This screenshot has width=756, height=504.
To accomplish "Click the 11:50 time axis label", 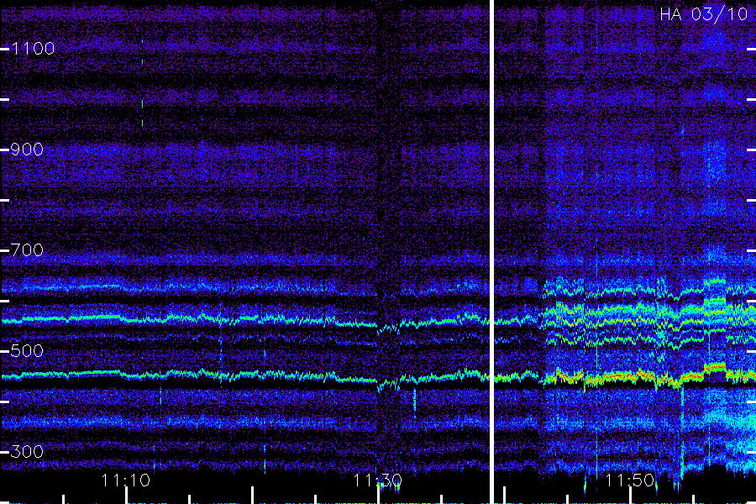I will [630, 480].
